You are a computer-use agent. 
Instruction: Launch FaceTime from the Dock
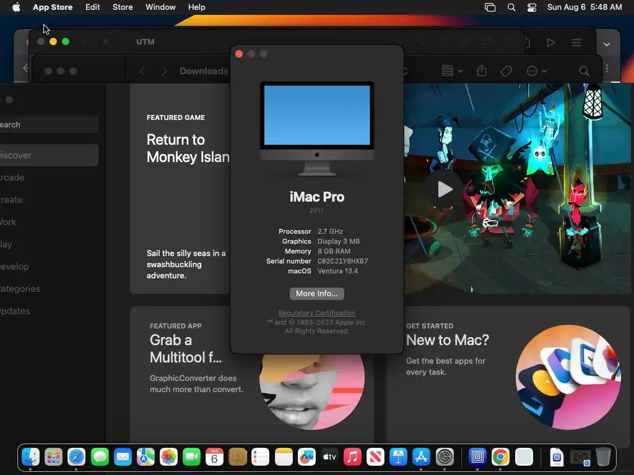(x=192, y=457)
